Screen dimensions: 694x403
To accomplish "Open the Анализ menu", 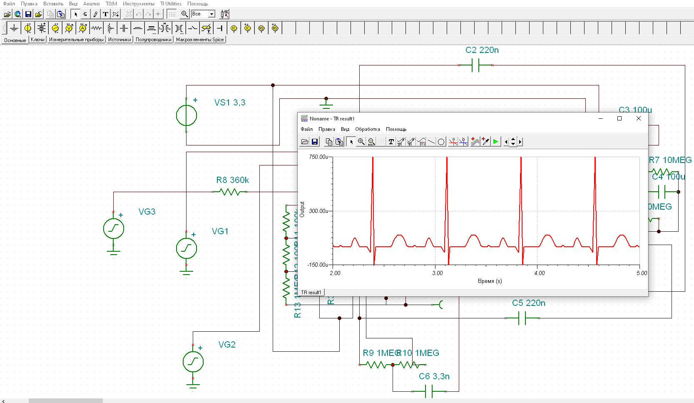I will (x=91, y=4).
